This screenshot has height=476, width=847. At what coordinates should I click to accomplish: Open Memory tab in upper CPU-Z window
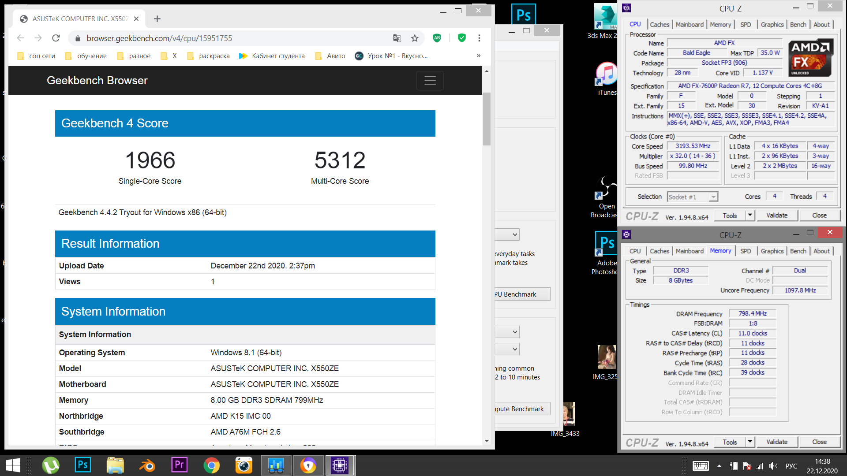[x=720, y=25]
